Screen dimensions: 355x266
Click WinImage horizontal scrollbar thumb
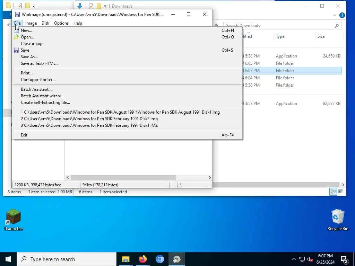click(x=123, y=178)
